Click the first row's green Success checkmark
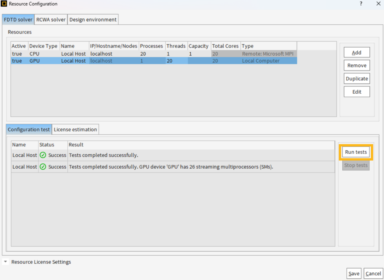384x280 pixels. click(43, 155)
